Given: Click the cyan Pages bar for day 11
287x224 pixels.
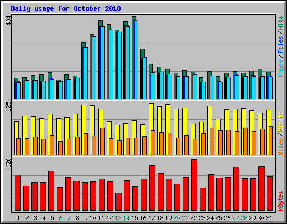Looking at the screenshot, I should click(103, 63).
